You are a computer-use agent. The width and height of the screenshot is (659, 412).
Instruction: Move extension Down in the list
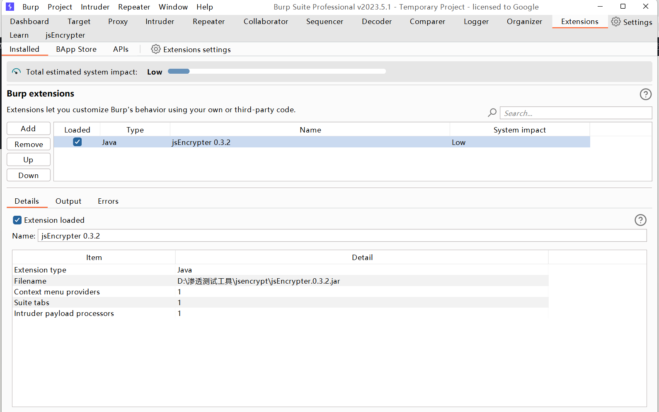pyautogui.click(x=29, y=175)
